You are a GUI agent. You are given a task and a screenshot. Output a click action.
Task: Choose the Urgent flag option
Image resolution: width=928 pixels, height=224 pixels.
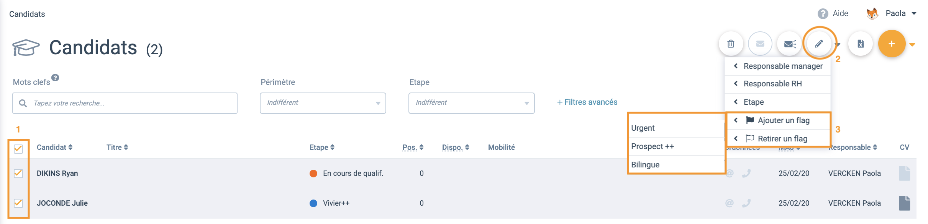click(x=676, y=128)
